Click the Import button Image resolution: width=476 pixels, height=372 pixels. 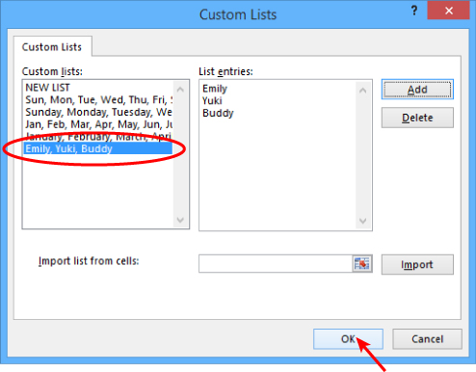coord(417,264)
